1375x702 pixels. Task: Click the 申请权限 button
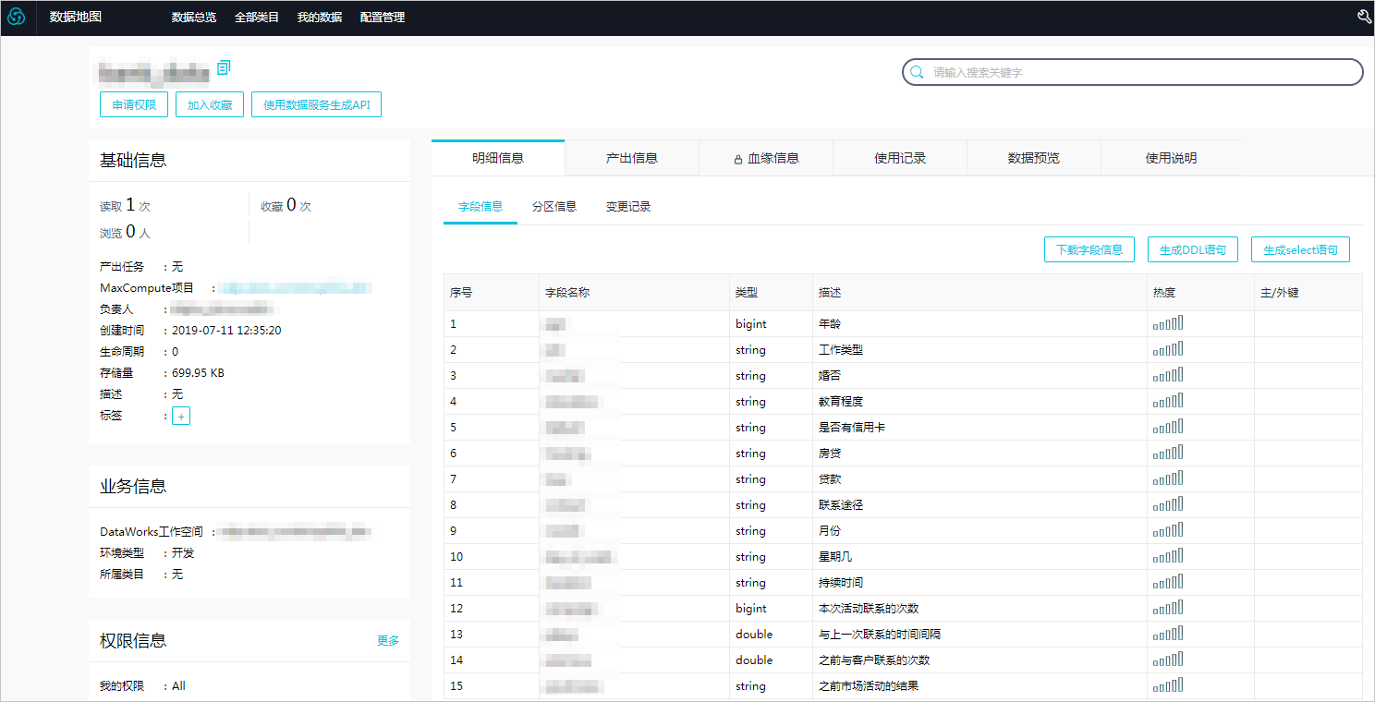point(134,105)
